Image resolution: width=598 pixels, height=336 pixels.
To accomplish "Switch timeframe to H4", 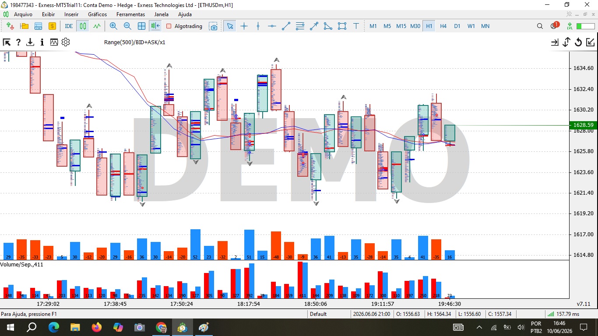I will point(443,26).
